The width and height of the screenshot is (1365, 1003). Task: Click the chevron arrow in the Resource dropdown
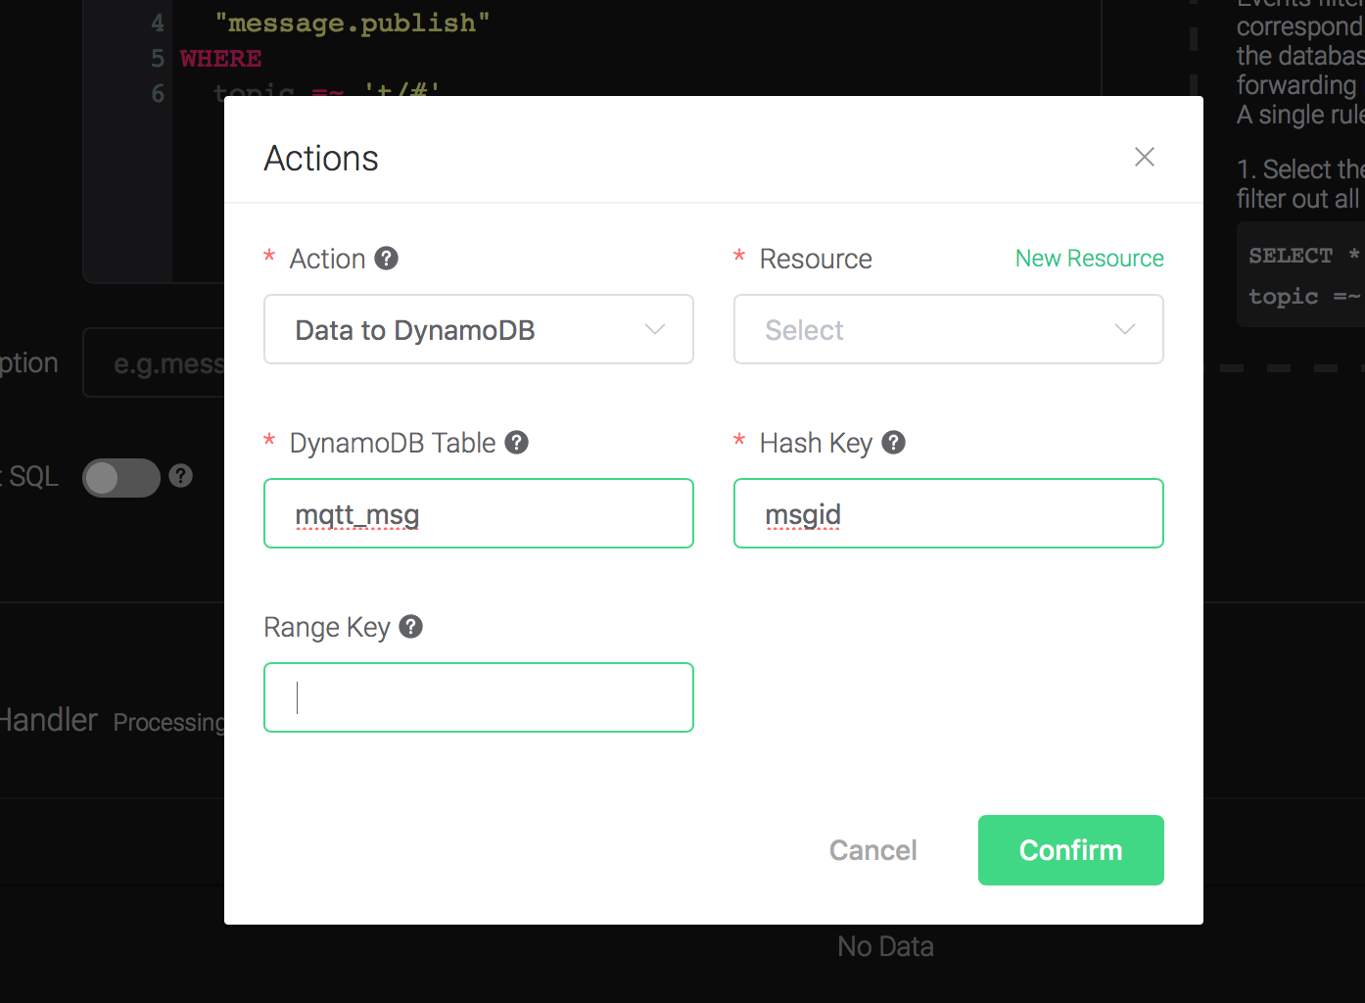1125,330
